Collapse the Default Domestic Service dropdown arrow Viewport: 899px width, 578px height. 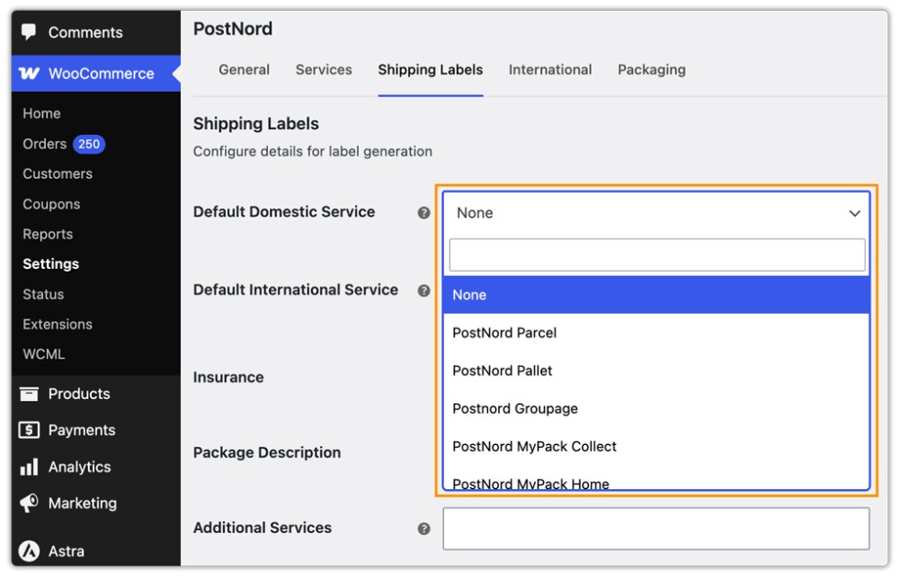854,213
